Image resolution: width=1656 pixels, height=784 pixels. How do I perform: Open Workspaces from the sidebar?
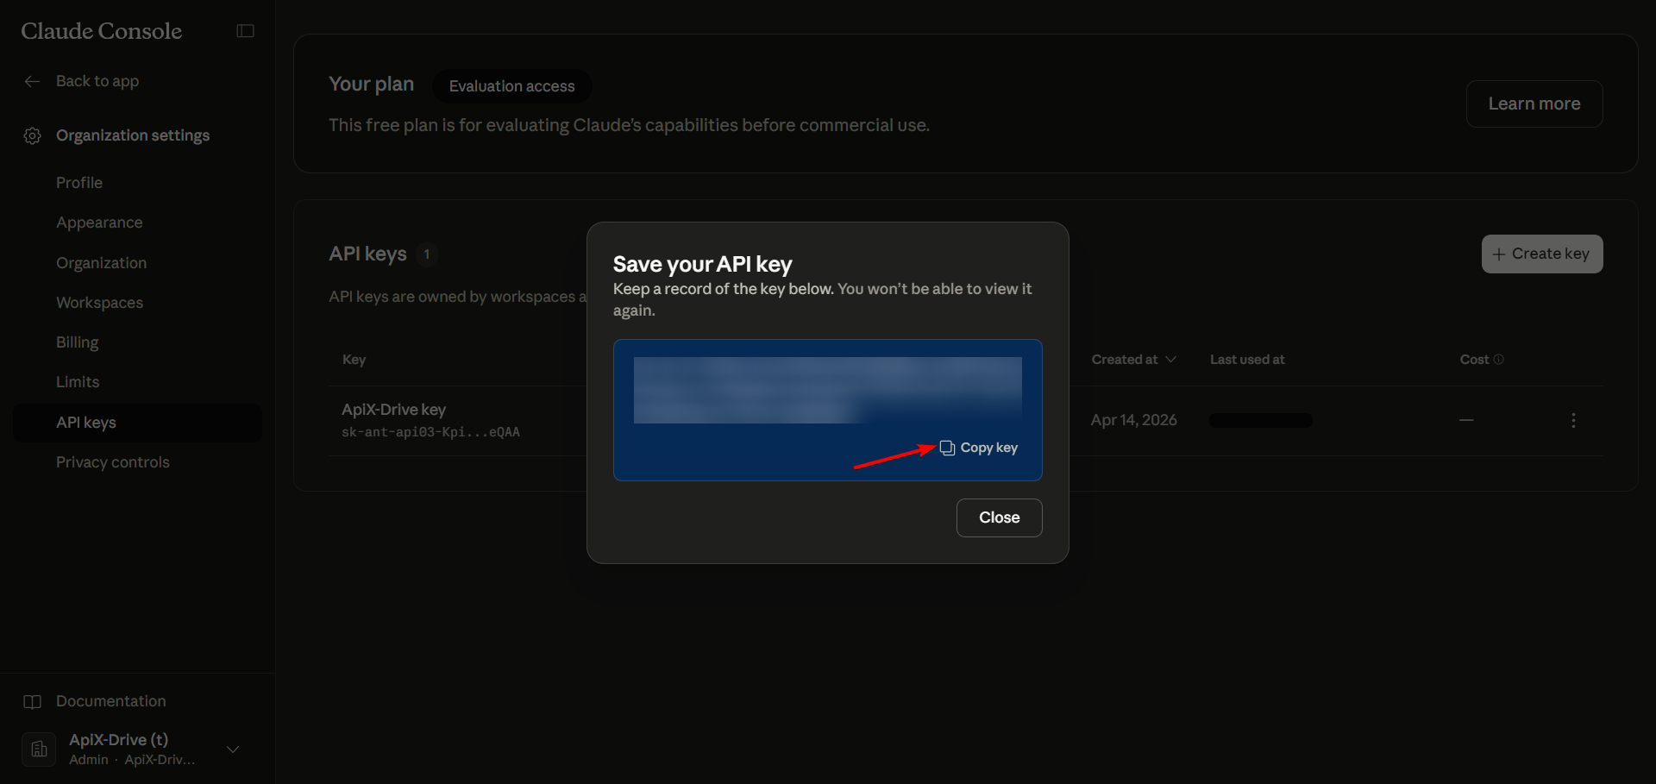pyautogui.click(x=99, y=303)
